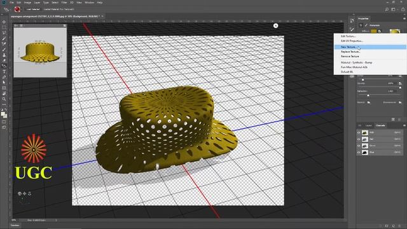Image resolution: width=407 pixels, height=229 pixels.
Task: Select the Pen tool
Action: (x=4, y=77)
